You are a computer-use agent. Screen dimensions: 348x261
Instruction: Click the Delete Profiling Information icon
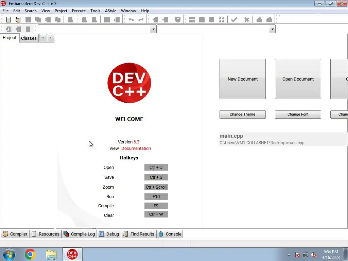(x=269, y=20)
